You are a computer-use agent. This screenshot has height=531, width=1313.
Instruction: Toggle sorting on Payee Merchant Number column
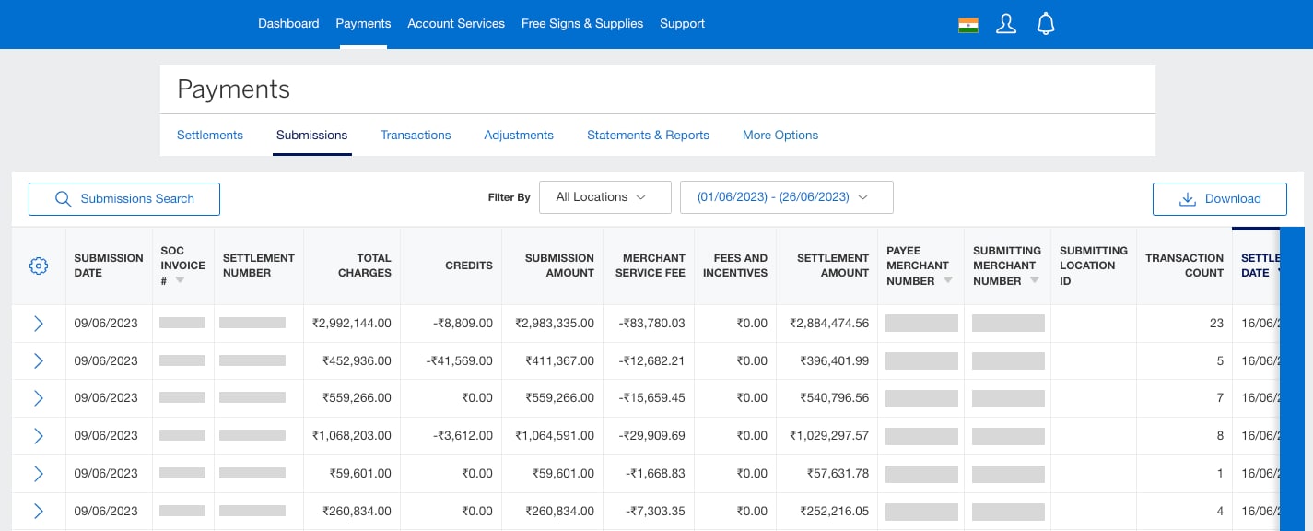[947, 280]
